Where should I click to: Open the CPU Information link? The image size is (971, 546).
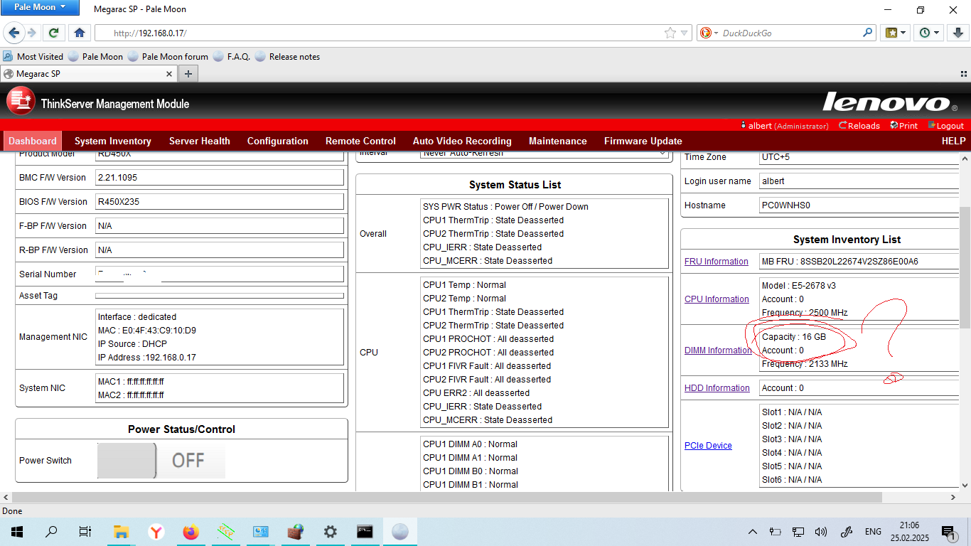[x=717, y=299]
